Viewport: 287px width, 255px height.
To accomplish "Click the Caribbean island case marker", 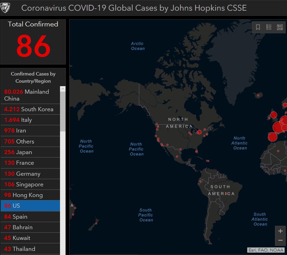I will pyautogui.click(x=208, y=161).
